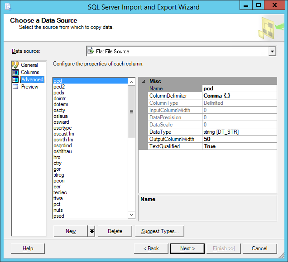Collapse the Misc property category
The width and height of the screenshot is (288, 262).
tap(144, 81)
